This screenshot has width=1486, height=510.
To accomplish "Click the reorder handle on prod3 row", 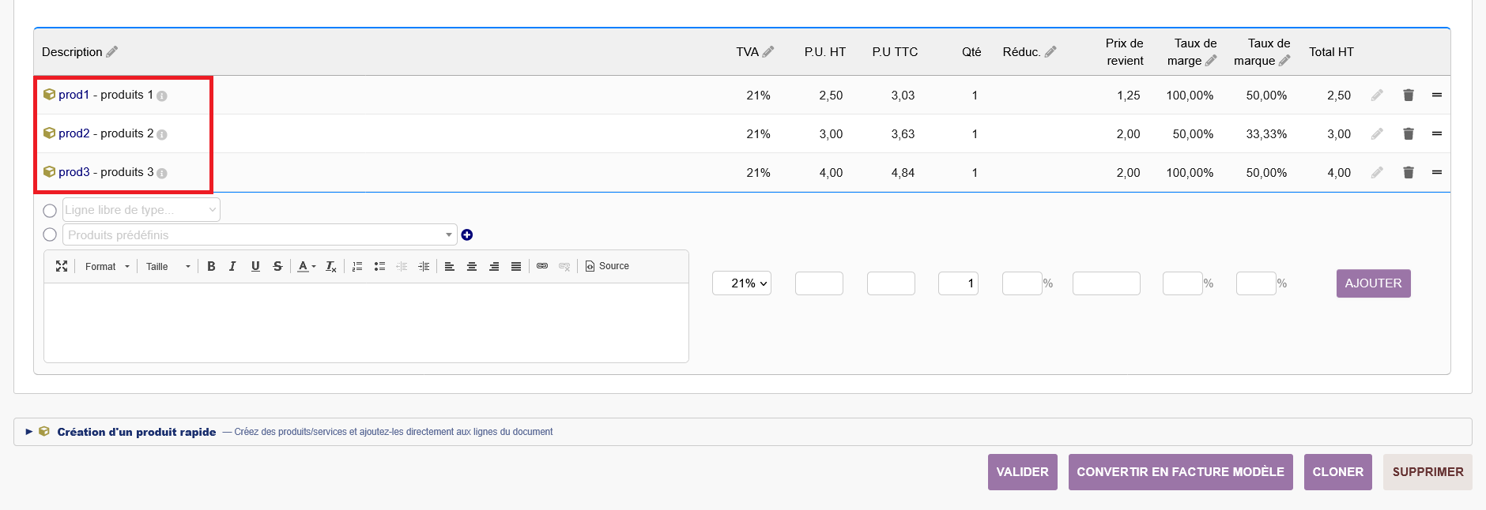I will (1437, 172).
